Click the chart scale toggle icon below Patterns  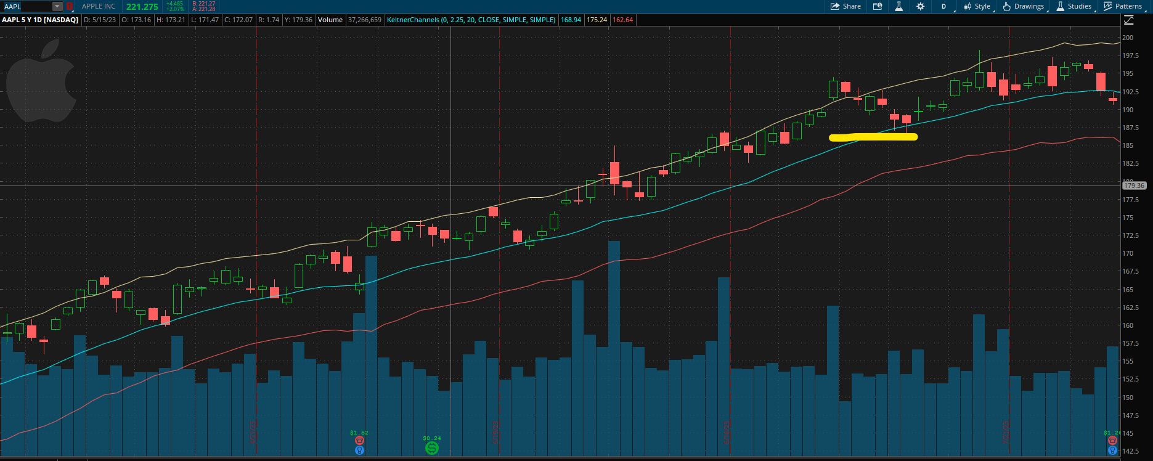coord(1129,20)
